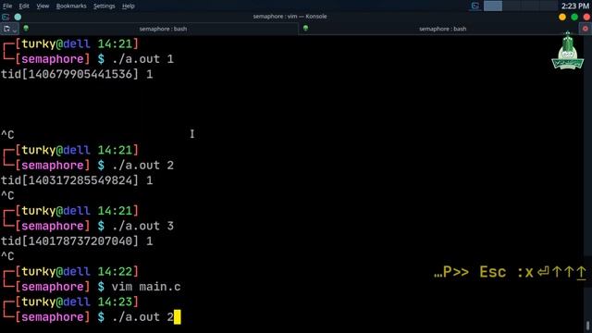Screen dimensions: 592x333
Task: Close the current tab with the red tab-bar button
Action: click(586, 29)
